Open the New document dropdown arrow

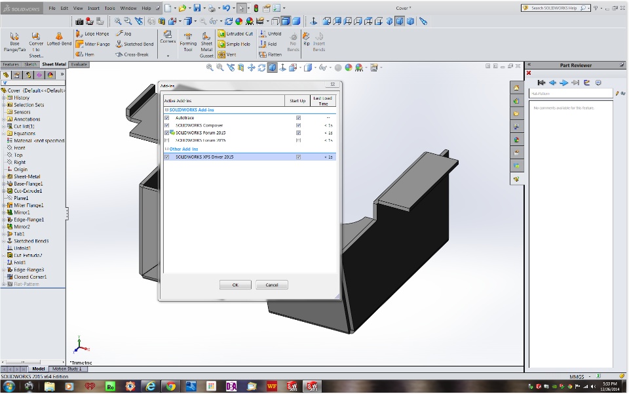point(174,8)
